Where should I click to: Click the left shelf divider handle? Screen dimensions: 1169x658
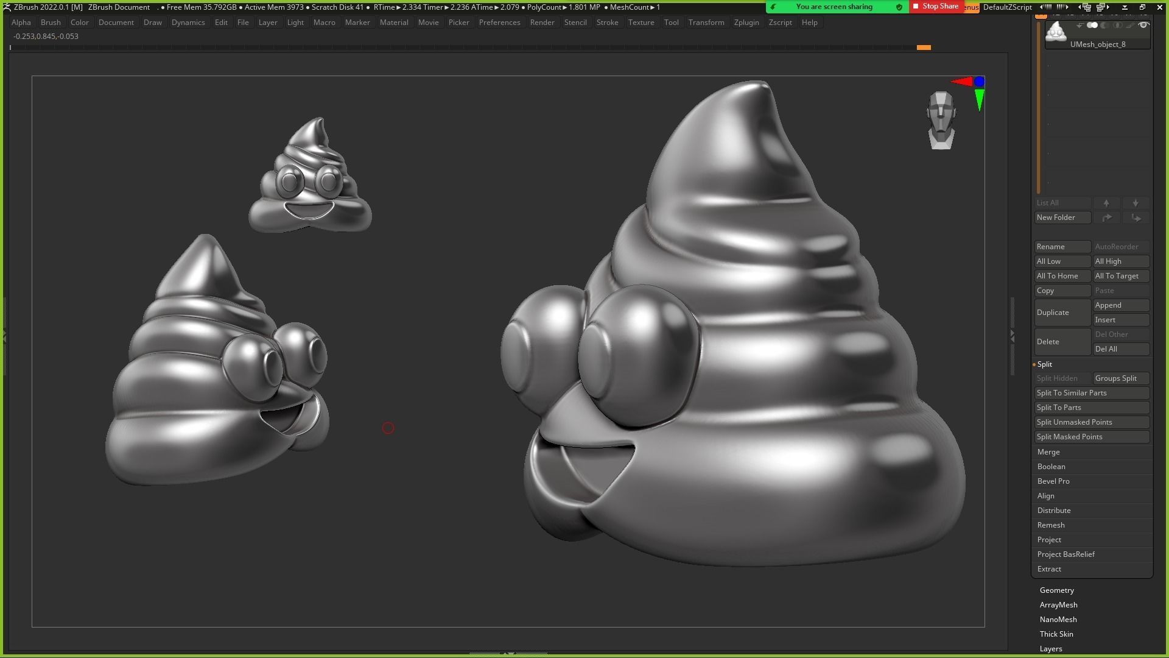click(4, 336)
